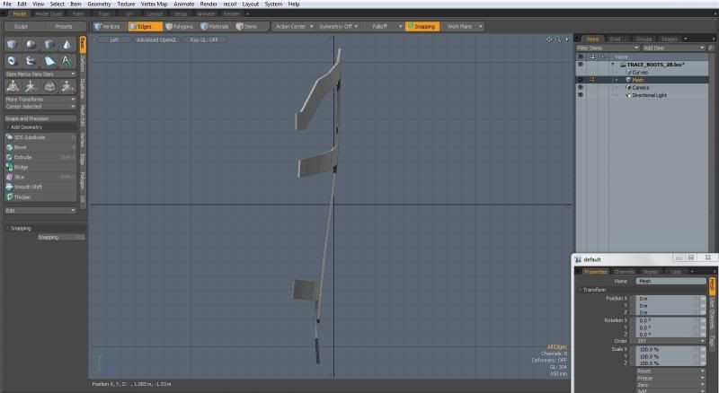
Task: Select the Pen polygon tool
Action: point(49,61)
